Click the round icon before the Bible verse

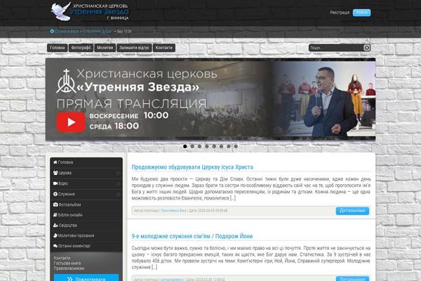[x=52, y=32]
